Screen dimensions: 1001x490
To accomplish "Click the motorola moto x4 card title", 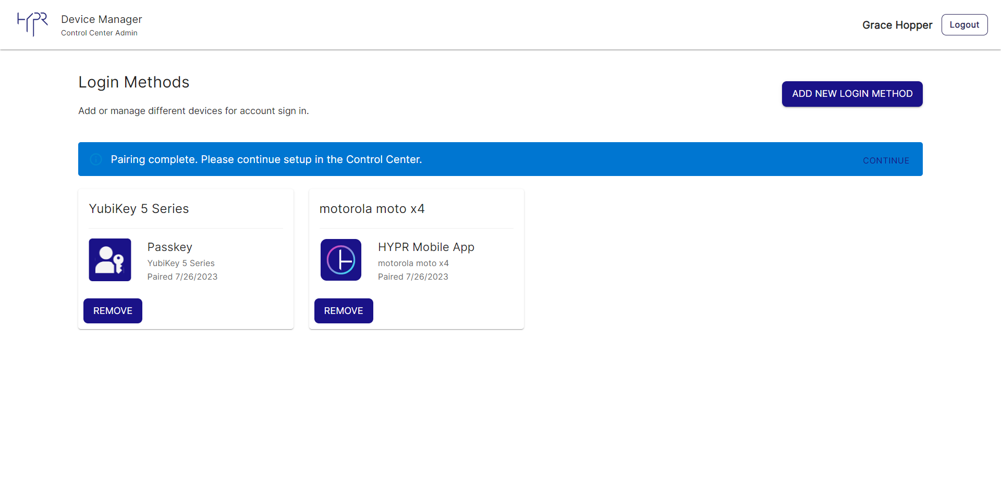I will click(x=372, y=209).
